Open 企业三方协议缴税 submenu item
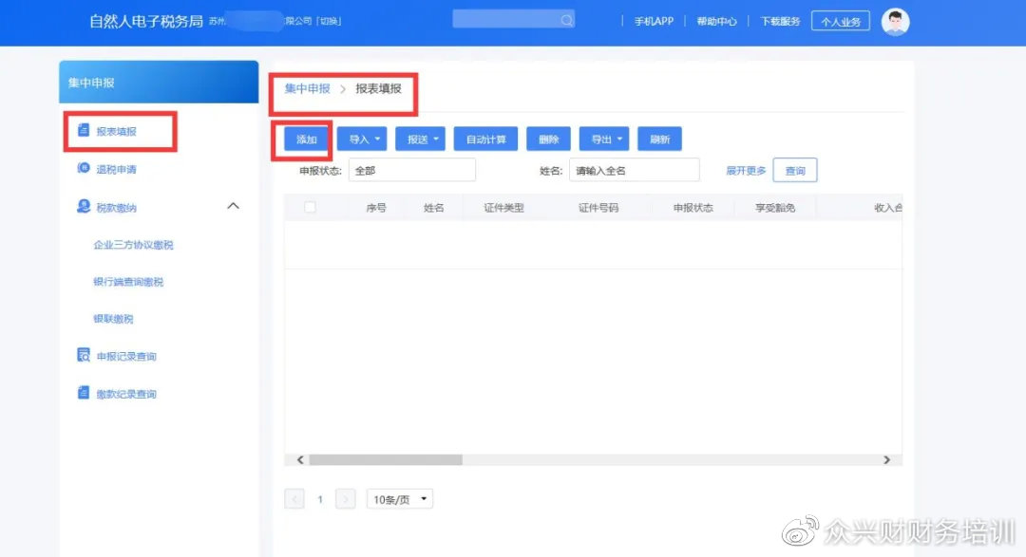This screenshot has height=557, width=1026. [134, 245]
